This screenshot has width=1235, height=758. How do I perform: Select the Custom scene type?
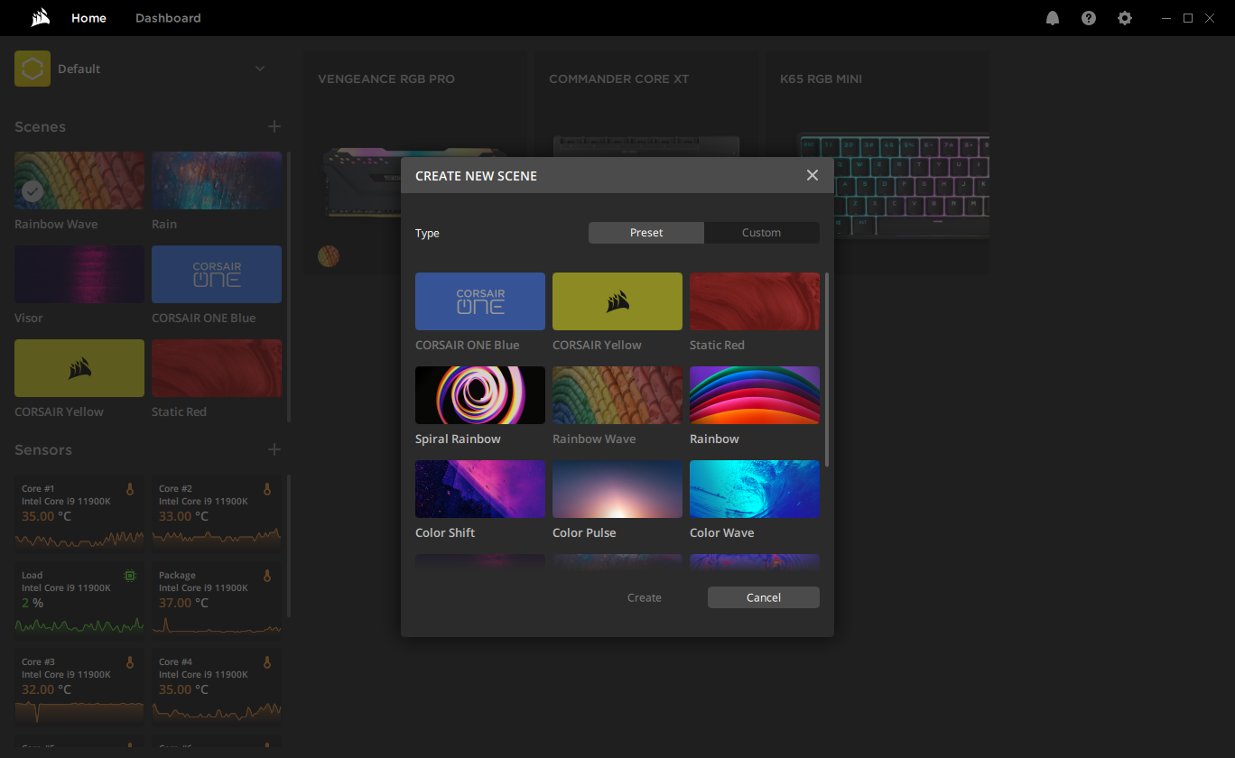pyautogui.click(x=762, y=233)
